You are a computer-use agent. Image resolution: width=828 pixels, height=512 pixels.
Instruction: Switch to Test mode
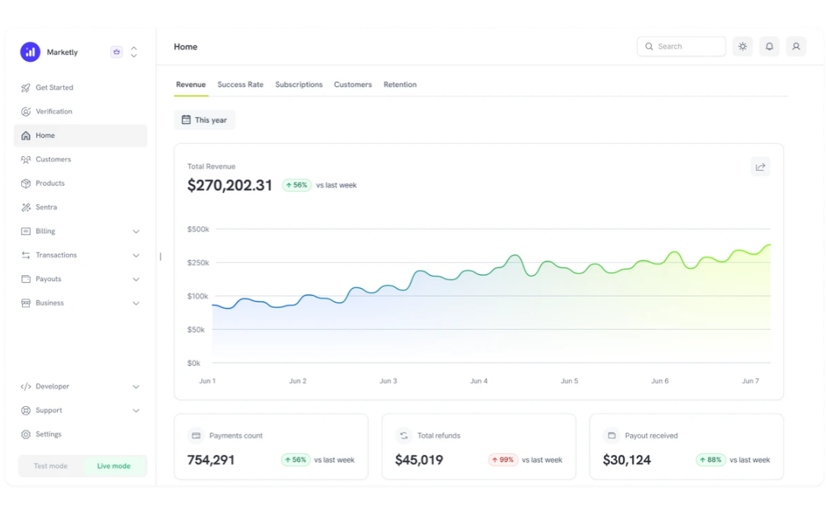50,466
